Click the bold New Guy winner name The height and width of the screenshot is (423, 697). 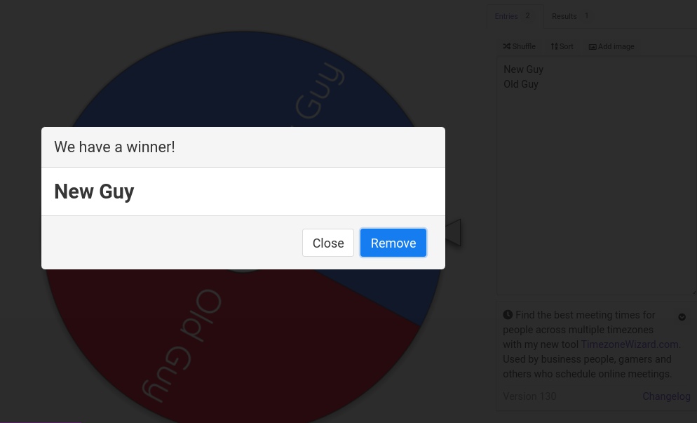click(94, 192)
